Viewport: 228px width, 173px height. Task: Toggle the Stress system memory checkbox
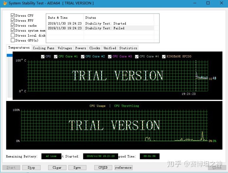click(13, 30)
